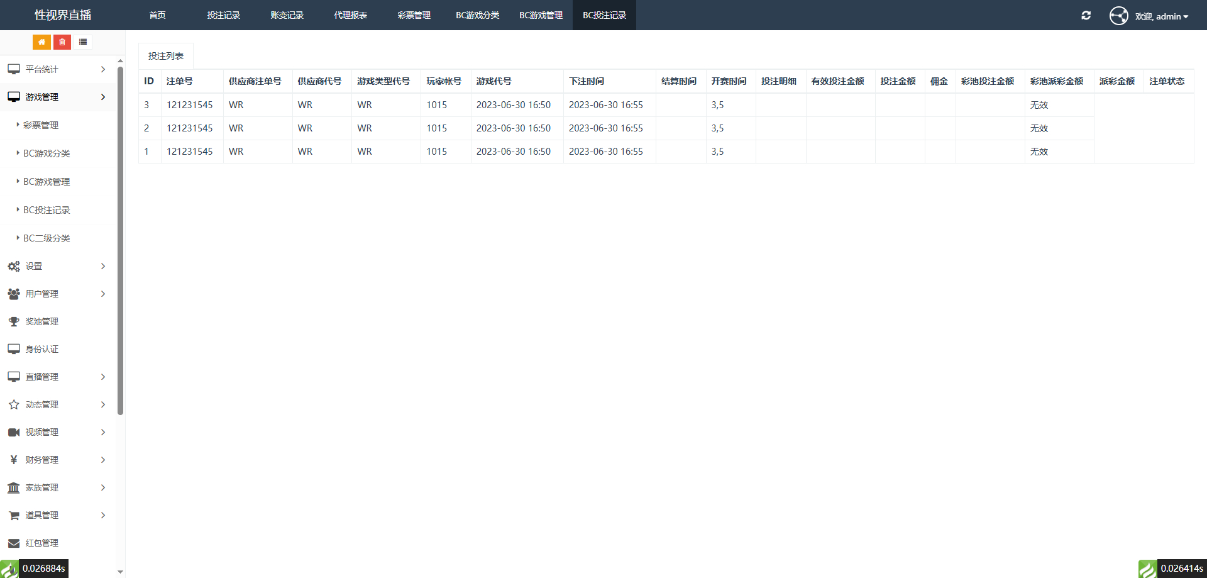Click the gears icon beside 设置

(14, 267)
